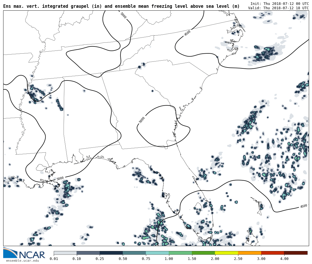Click the dark green 1.50–2.00 color swatch
Viewport: 312px width, 264px height.
(x=204, y=253)
